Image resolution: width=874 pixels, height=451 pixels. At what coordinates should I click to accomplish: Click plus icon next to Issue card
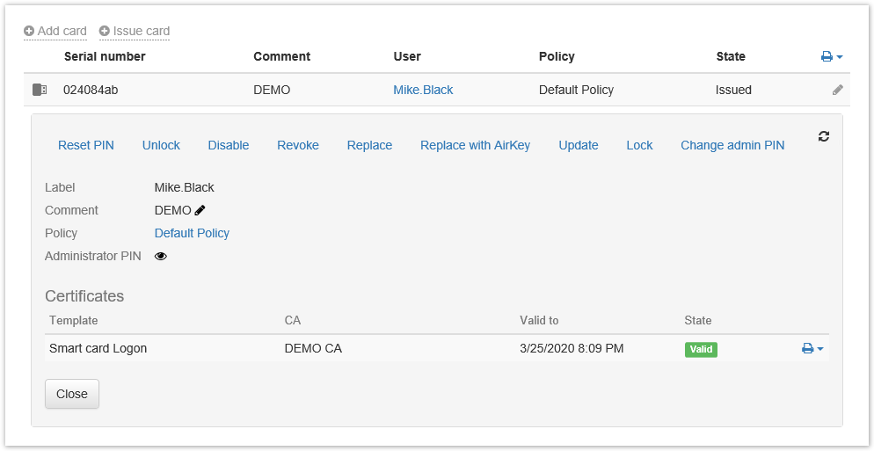coord(105,31)
